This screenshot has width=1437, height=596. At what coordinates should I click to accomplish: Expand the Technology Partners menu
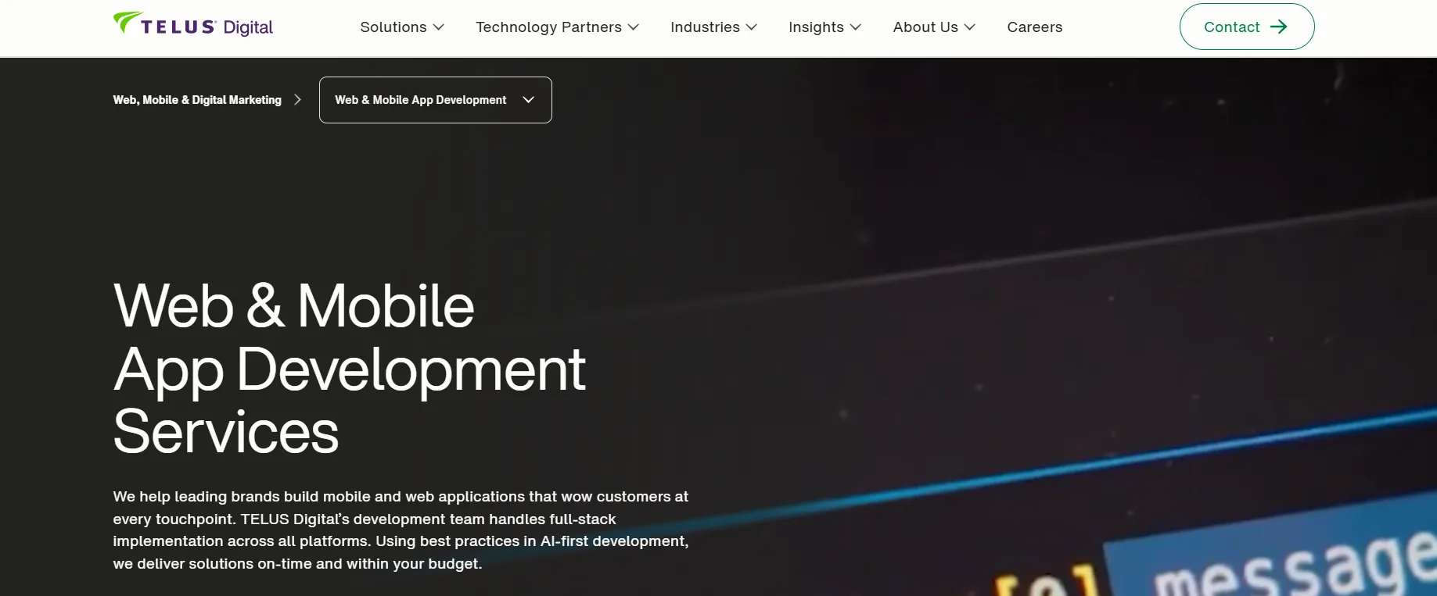point(557,27)
